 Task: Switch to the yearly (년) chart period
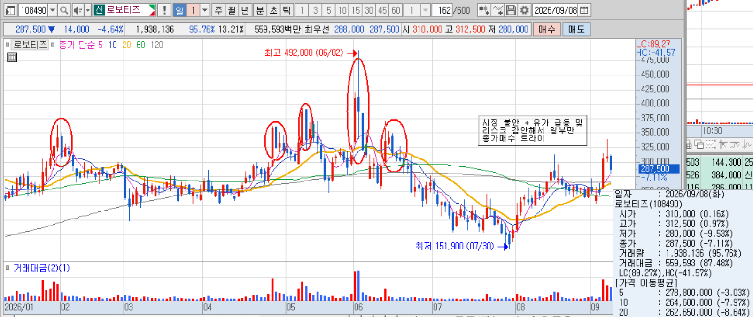pos(245,10)
